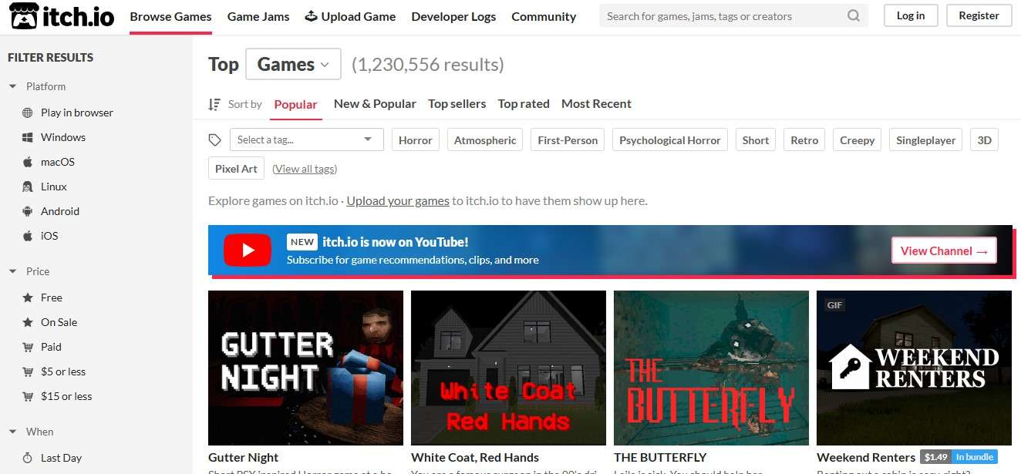Click the cart icon beside $5 or less
This screenshot has width=1021, height=474.
coord(27,371)
